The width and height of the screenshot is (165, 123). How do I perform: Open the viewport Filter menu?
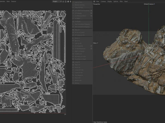[121, 1]
